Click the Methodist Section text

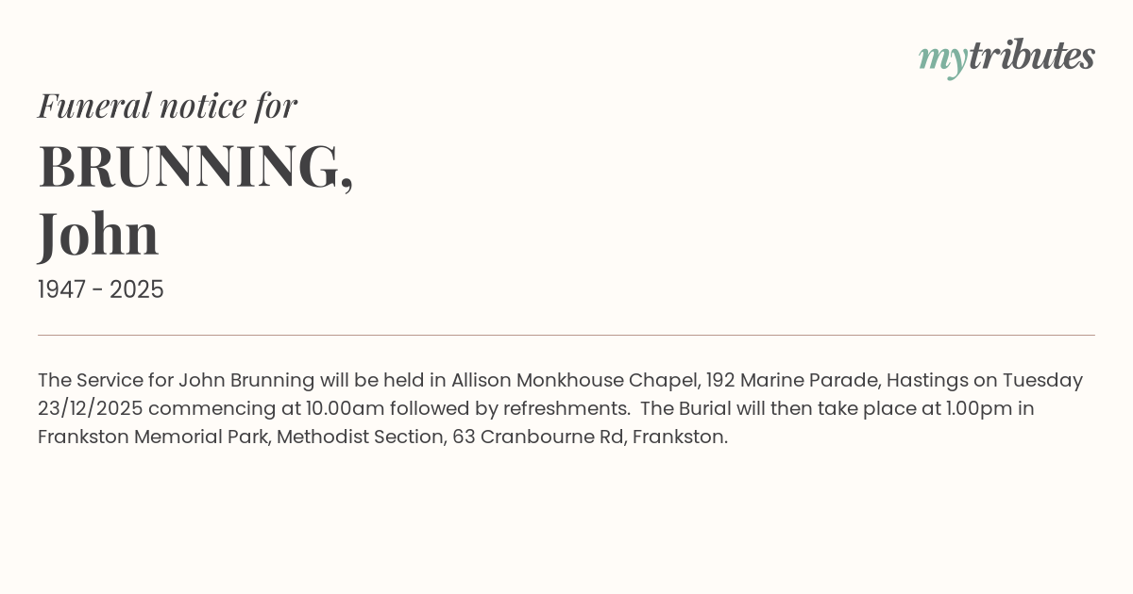pyautogui.click(x=360, y=437)
